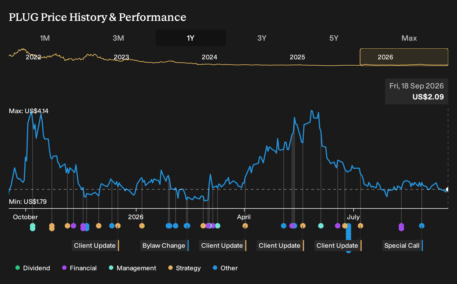Select the orange Strategy marker below April

[x=245, y=226]
